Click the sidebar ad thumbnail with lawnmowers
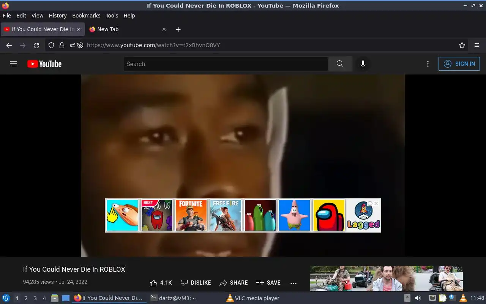Viewport: 486px width, 304px height. coord(387,279)
